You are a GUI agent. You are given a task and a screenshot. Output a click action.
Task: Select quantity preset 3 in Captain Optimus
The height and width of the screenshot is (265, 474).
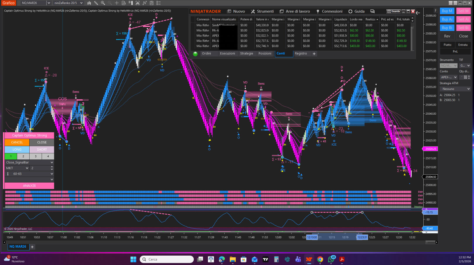(36, 156)
